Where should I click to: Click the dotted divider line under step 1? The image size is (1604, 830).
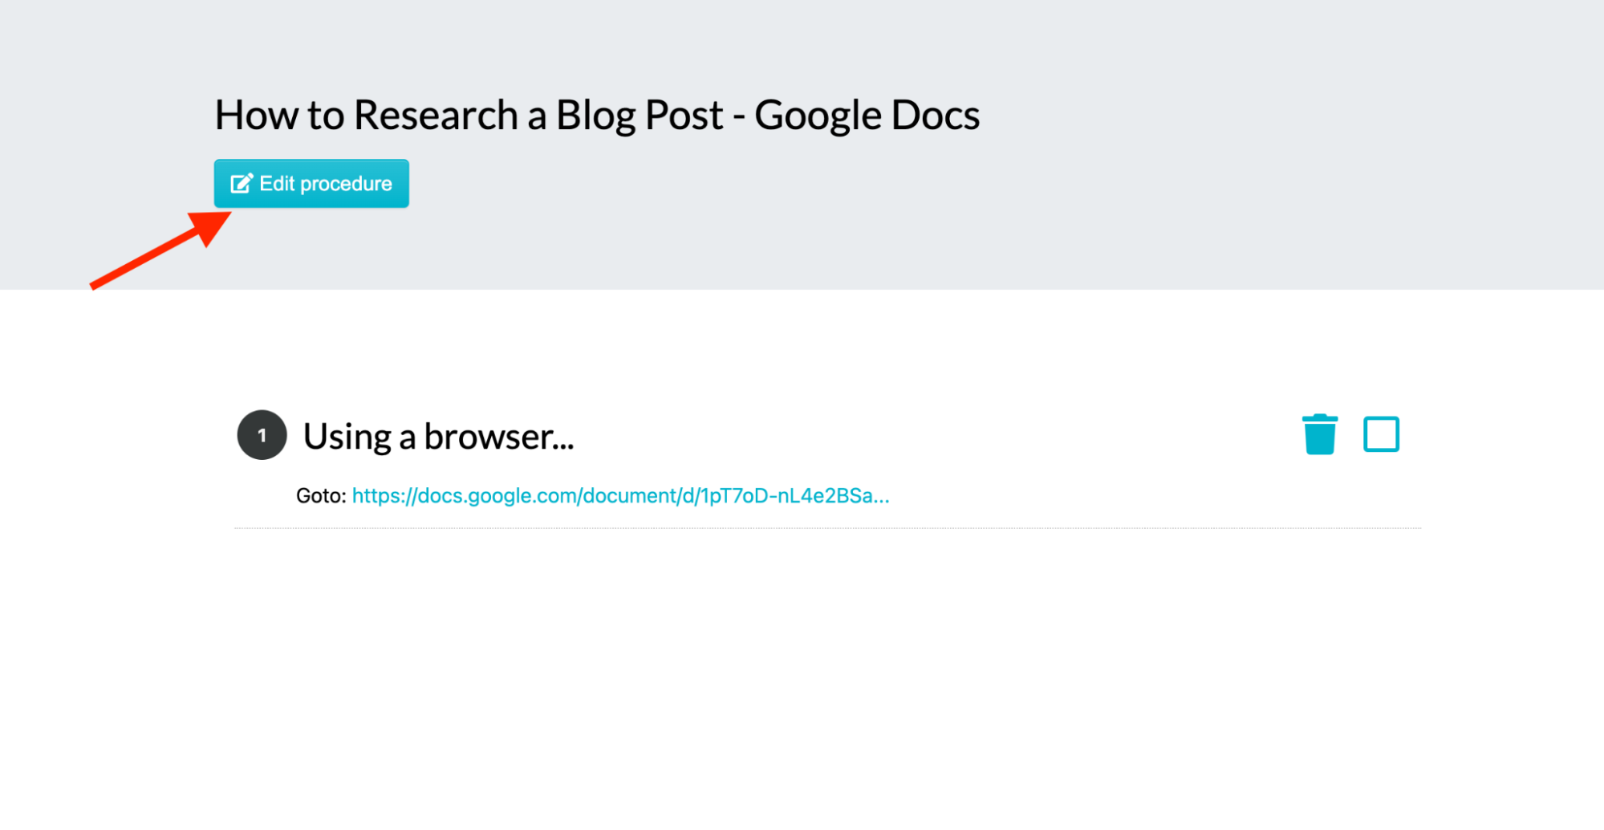tap(827, 528)
